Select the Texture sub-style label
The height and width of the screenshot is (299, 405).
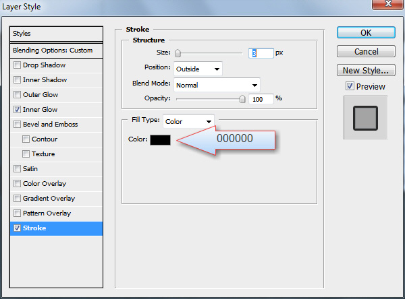[x=43, y=154]
